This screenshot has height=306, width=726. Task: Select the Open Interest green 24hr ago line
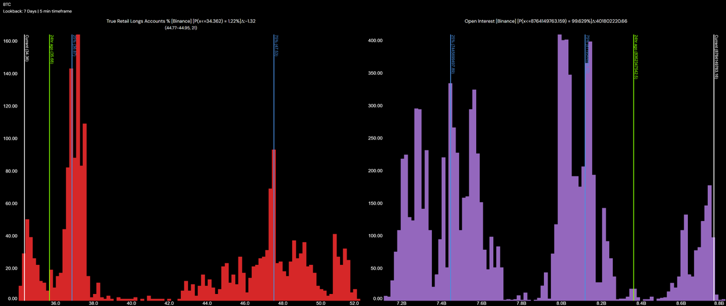pos(633,167)
